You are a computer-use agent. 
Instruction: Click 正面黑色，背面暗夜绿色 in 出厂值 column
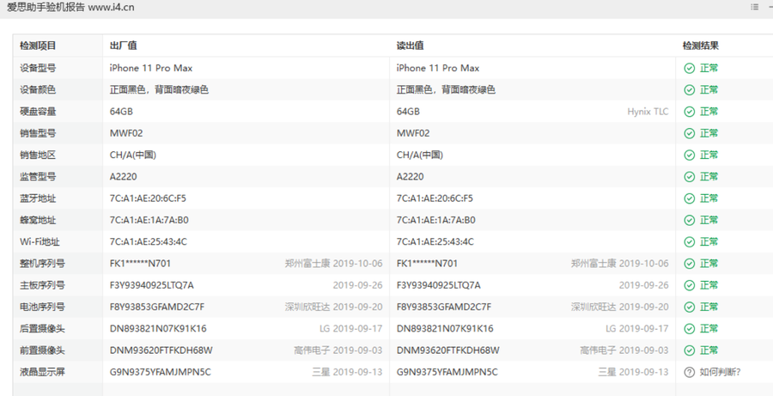(x=159, y=89)
